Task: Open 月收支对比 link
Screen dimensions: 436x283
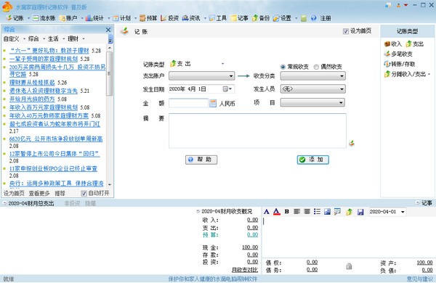Action: (x=245, y=270)
